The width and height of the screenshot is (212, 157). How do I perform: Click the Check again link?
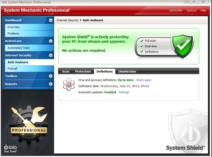(144, 80)
